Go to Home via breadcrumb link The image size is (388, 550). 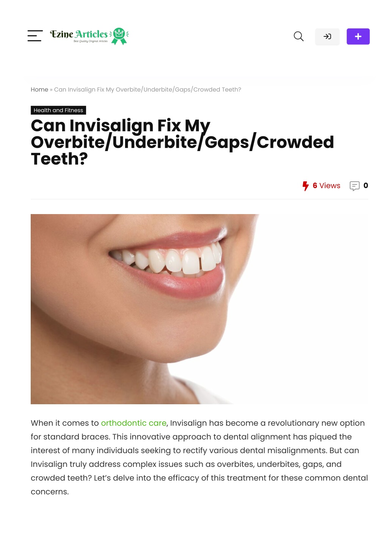point(39,90)
